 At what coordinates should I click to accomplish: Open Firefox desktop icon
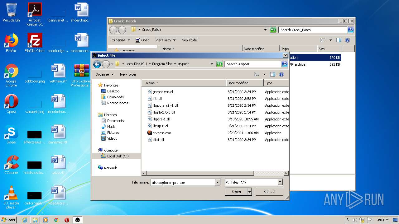[x=11, y=43]
